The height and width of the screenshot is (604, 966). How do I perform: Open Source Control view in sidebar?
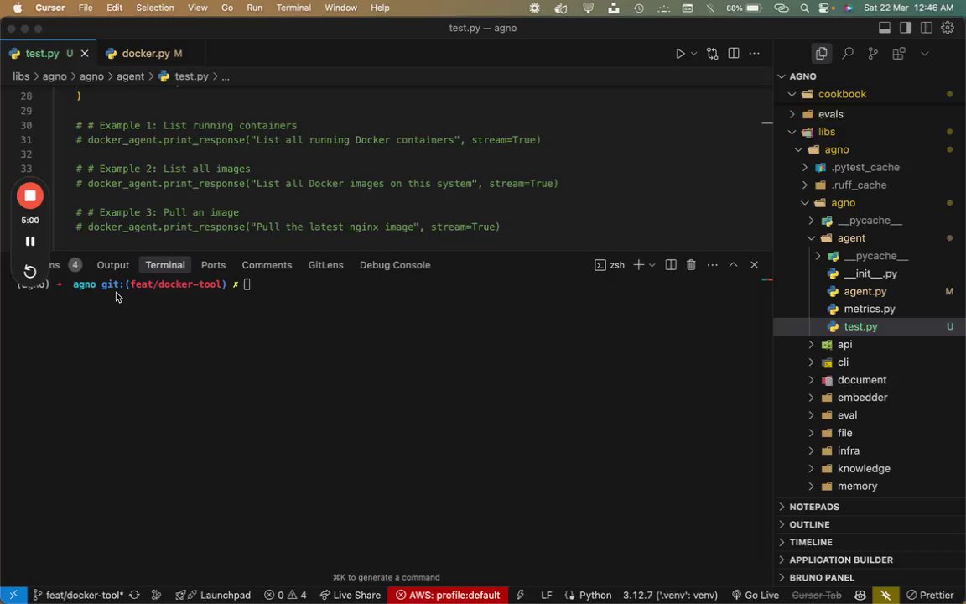coord(873,54)
